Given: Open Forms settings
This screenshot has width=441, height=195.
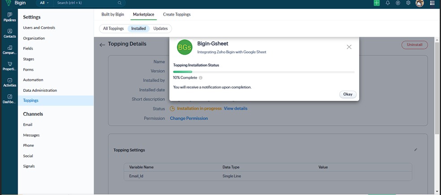Looking at the screenshot, I should click(28, 70).
